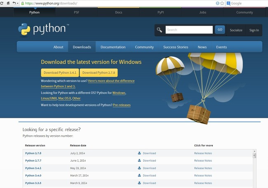Click the releases list scrollbar thumb
The height and width of the screenshot is (188, 268).
[x=254, y=155]
